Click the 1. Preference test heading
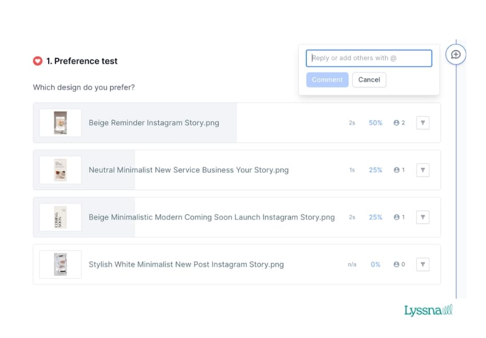 point(82,61)
